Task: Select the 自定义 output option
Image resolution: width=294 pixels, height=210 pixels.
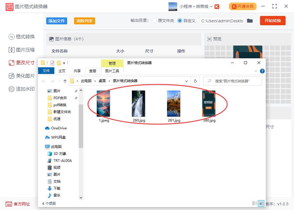Action: [x=180, y=21]
